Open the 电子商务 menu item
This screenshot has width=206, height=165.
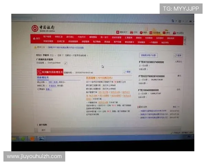tap(97, 42)
